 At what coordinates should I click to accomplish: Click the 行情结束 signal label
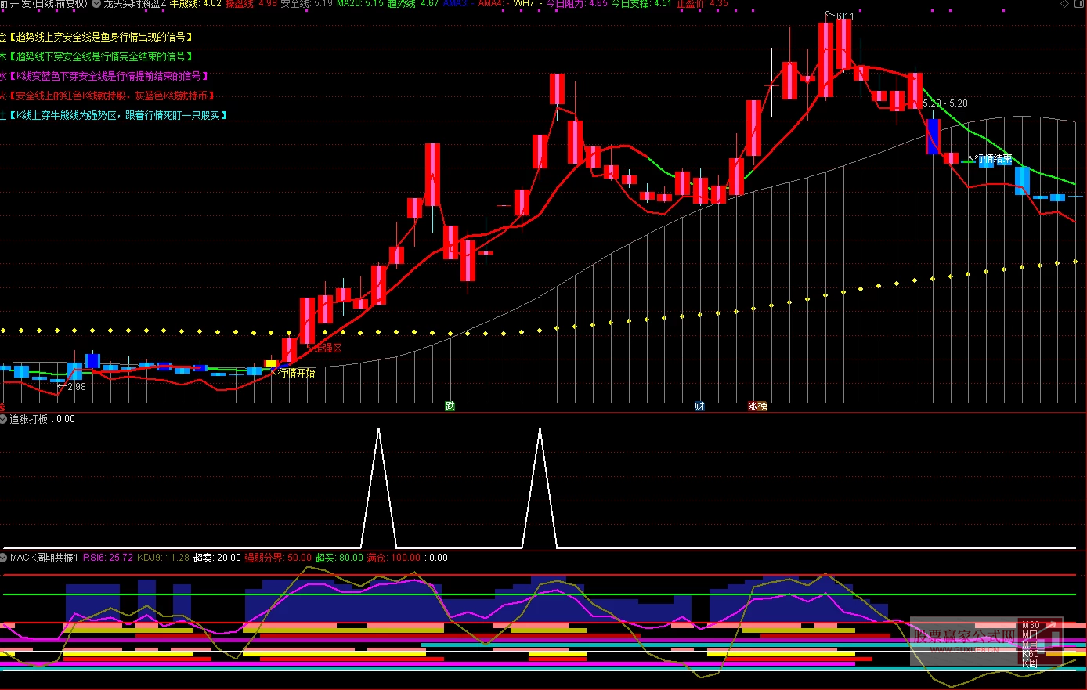point(992,159)
